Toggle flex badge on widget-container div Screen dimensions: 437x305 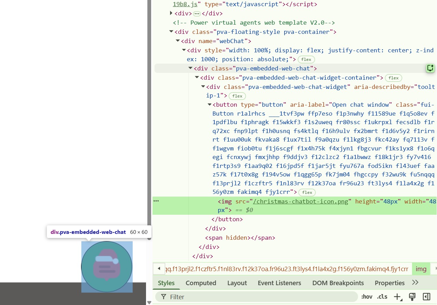tap(393, 78)
